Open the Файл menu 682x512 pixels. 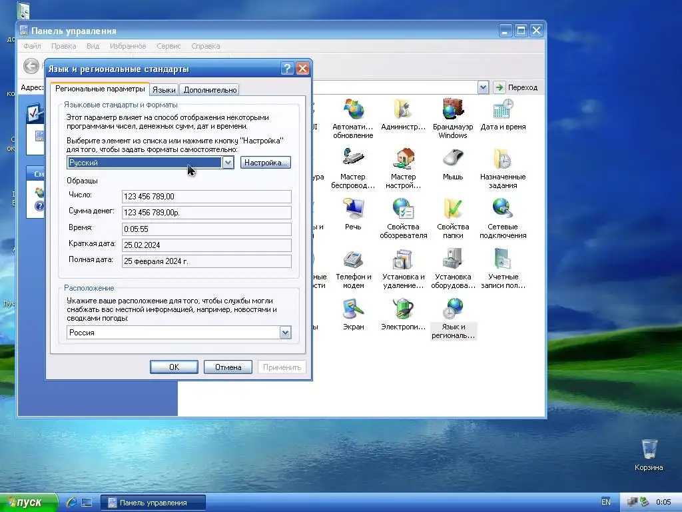tap(32, 46)
